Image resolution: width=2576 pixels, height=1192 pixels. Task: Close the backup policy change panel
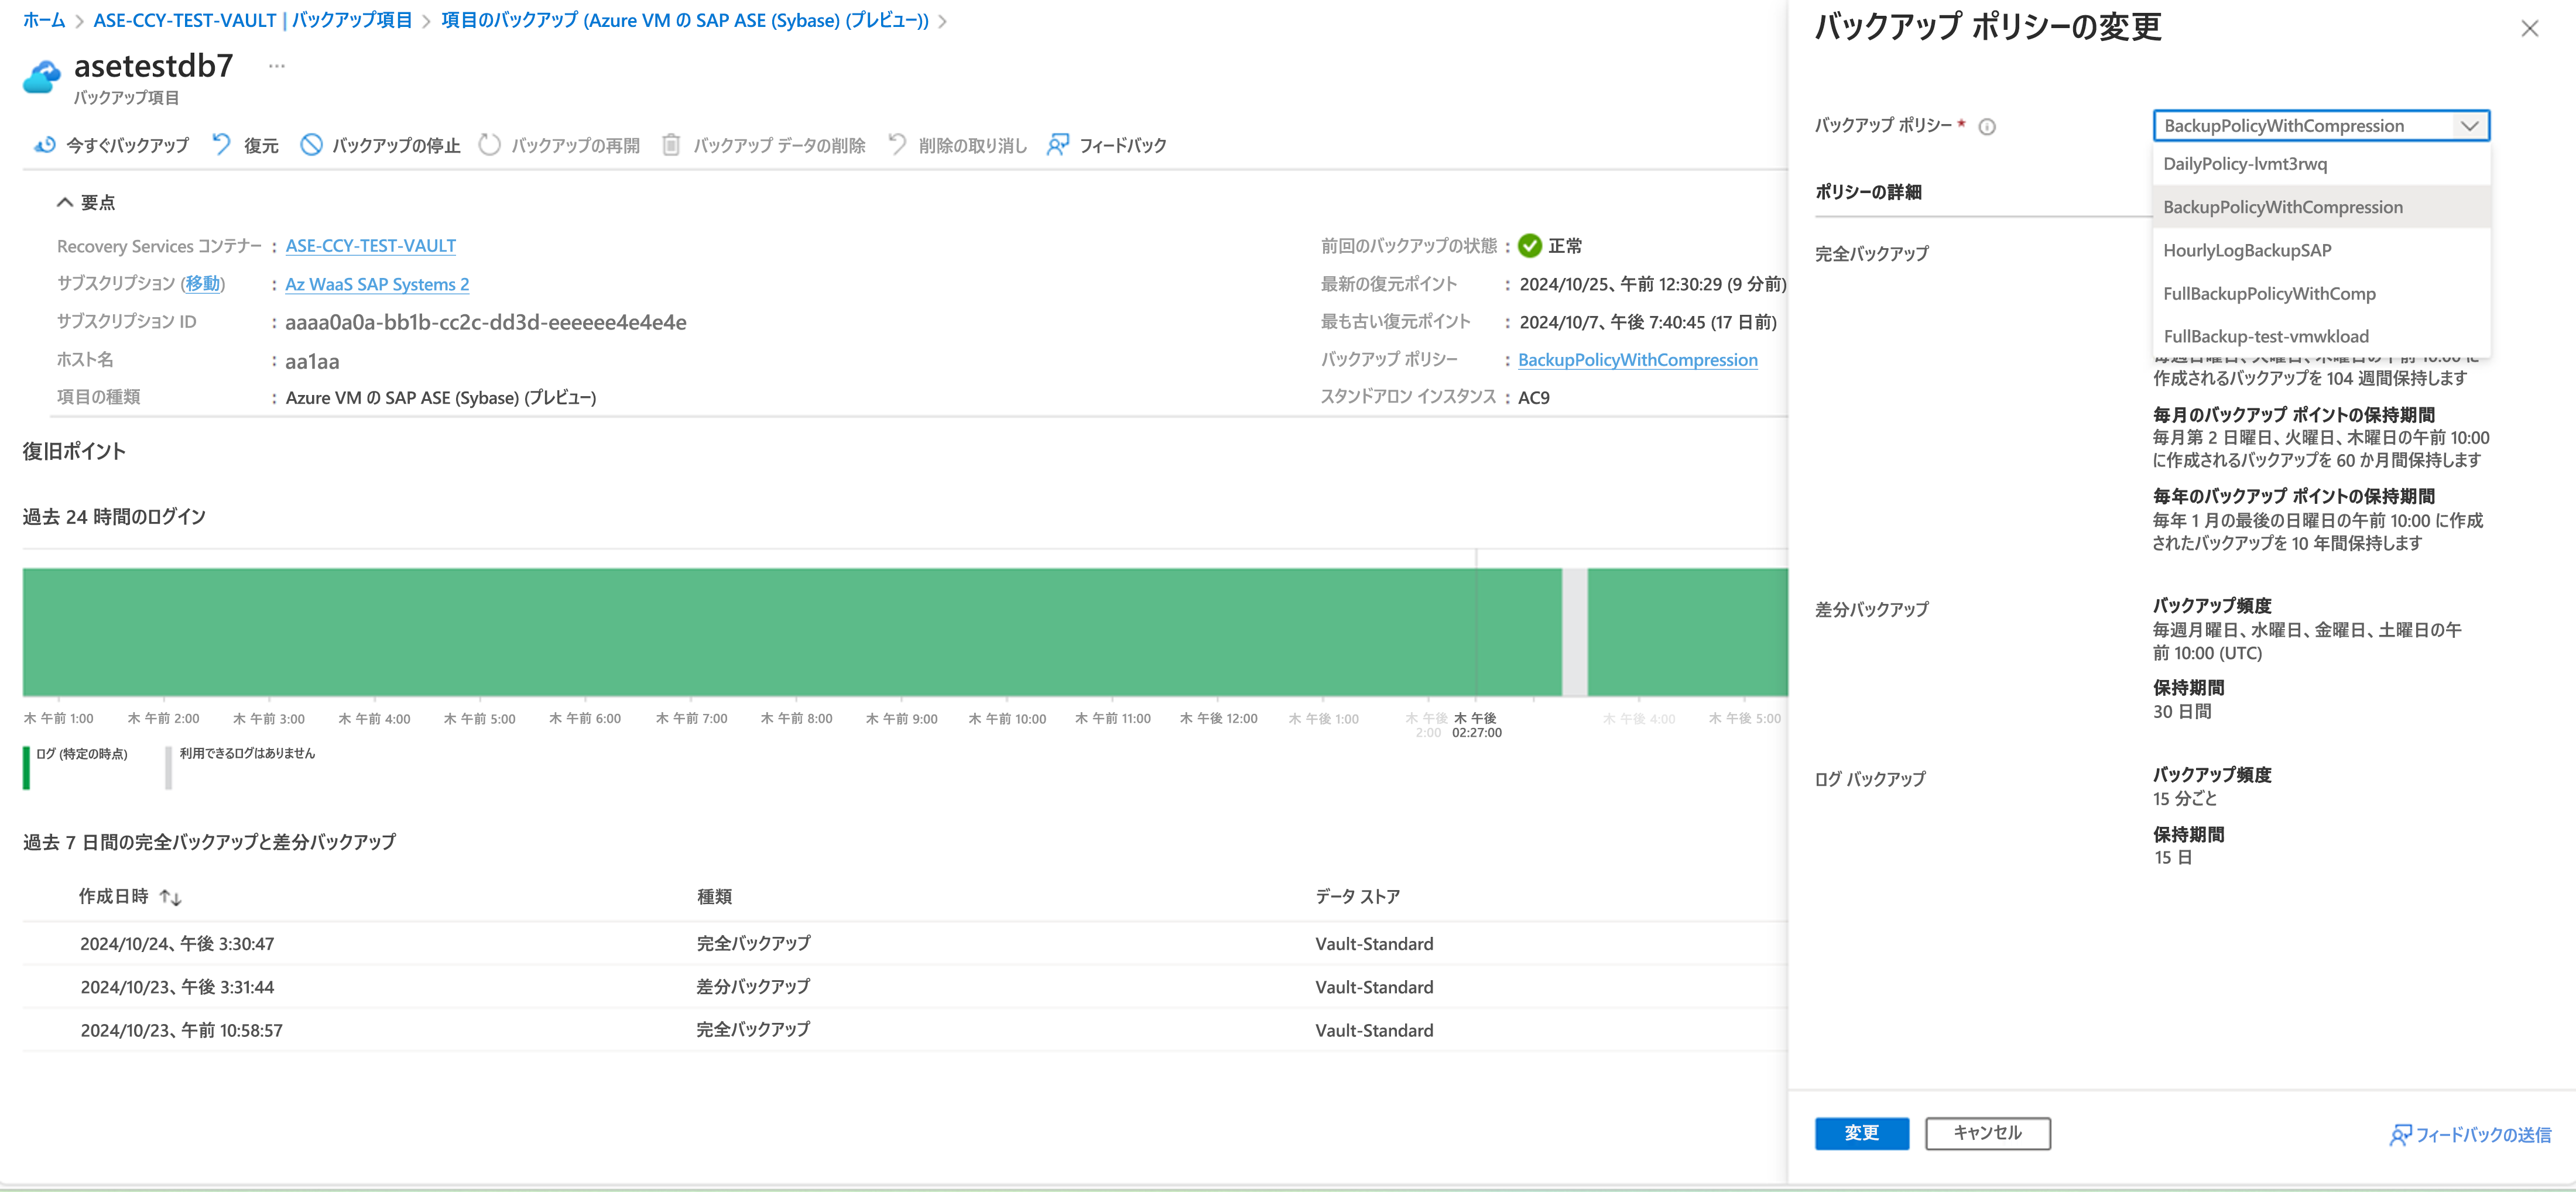(x=2529, y=29)
